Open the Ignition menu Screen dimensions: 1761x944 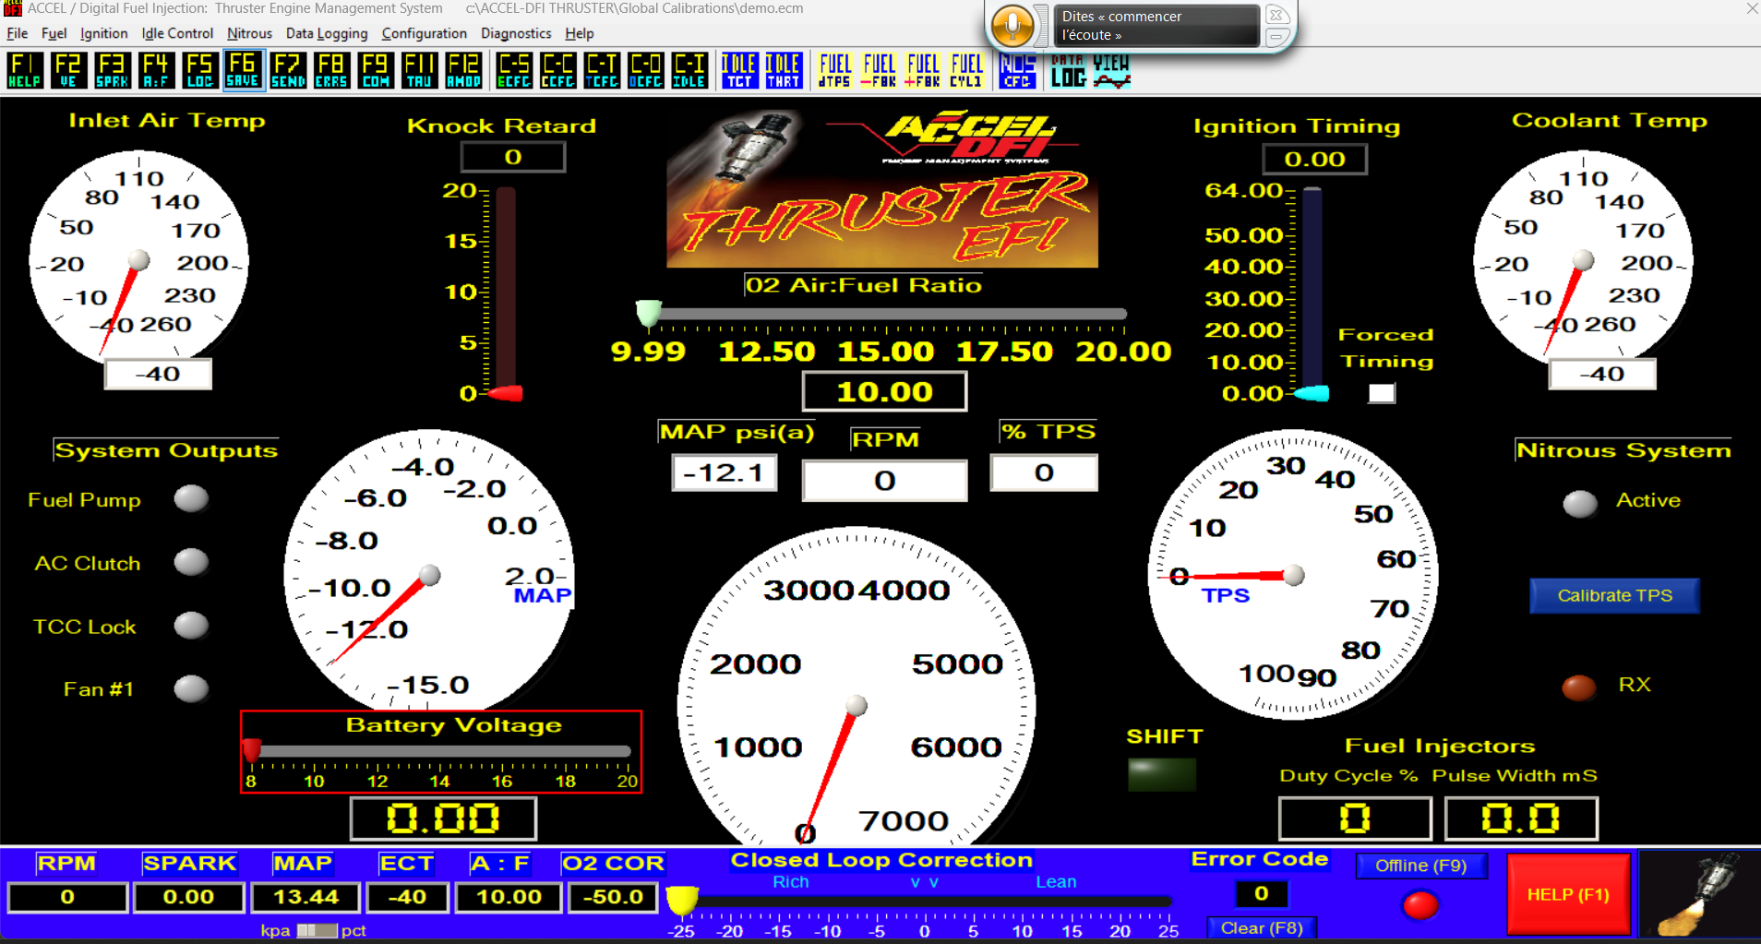[103, 33]
